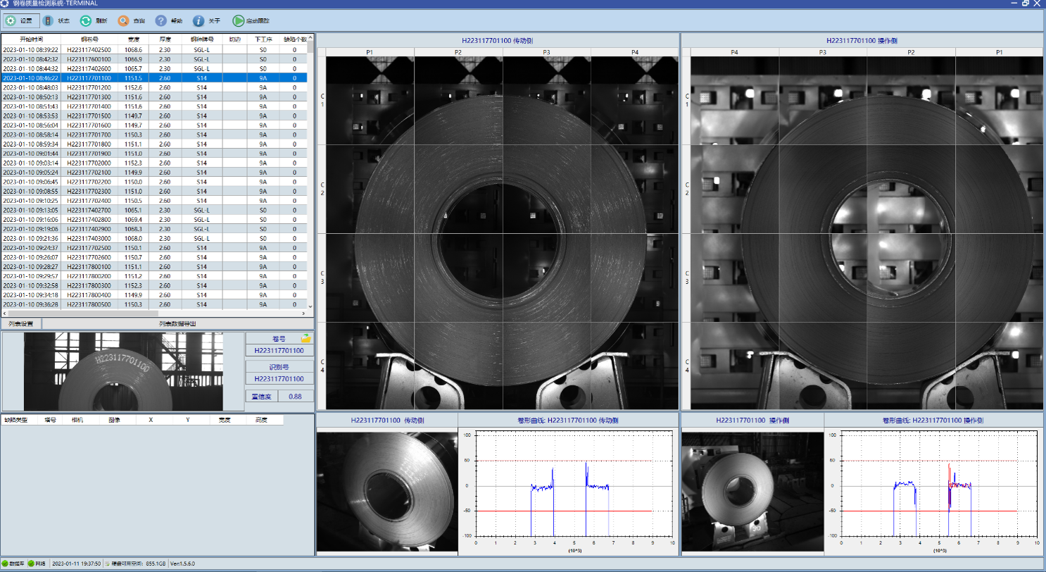1046x572 pixels.
Task: Open the 关于 info icon
Action: click(x=199, y=21)
